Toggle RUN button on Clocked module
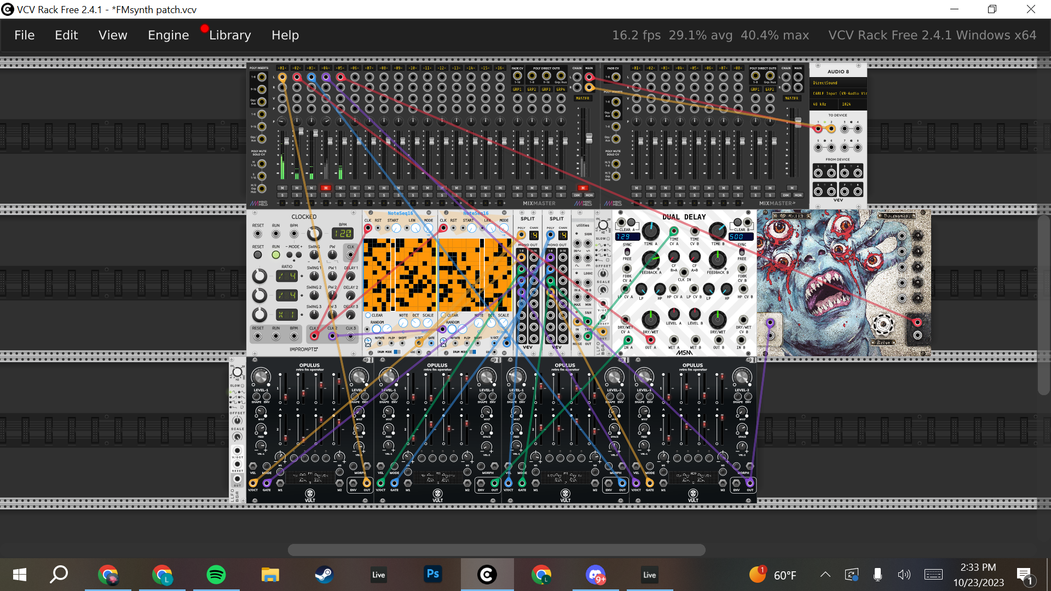The width and height of the screenshot is (1051, 591). (x=276, y=255)
